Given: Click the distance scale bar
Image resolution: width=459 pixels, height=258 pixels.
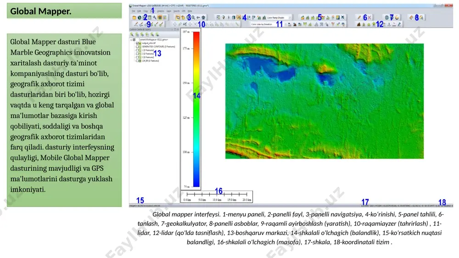Looking at the screenshot, I should (x=217, y=194).
